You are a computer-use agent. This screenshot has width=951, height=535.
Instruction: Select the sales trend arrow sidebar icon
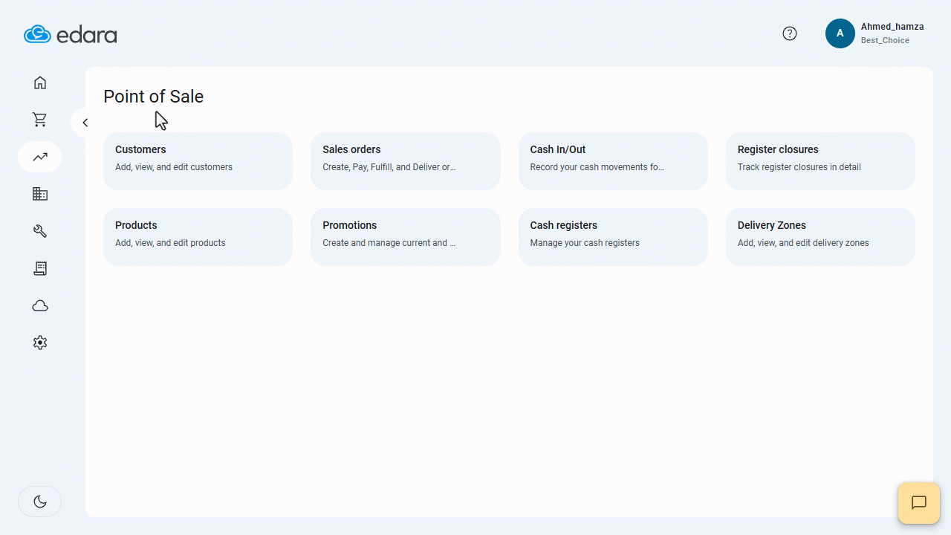pyautogui.click(x=40, y=157)
